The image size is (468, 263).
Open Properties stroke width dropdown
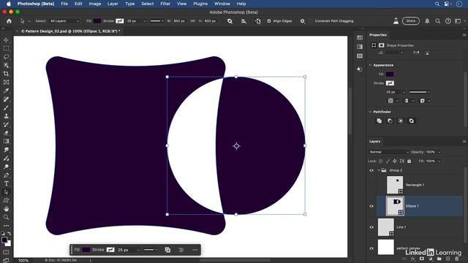pyautogui.click(x=404, y=92)
